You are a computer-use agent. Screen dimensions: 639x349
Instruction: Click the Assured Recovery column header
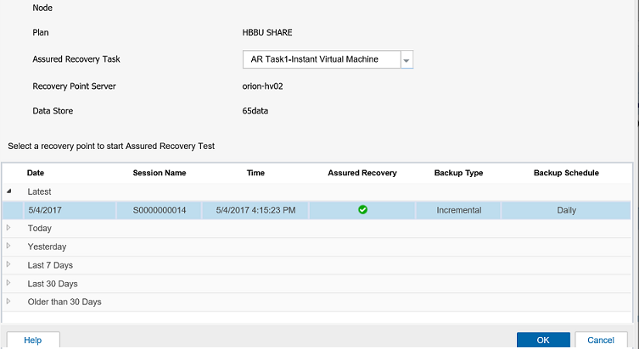point(362,173)
